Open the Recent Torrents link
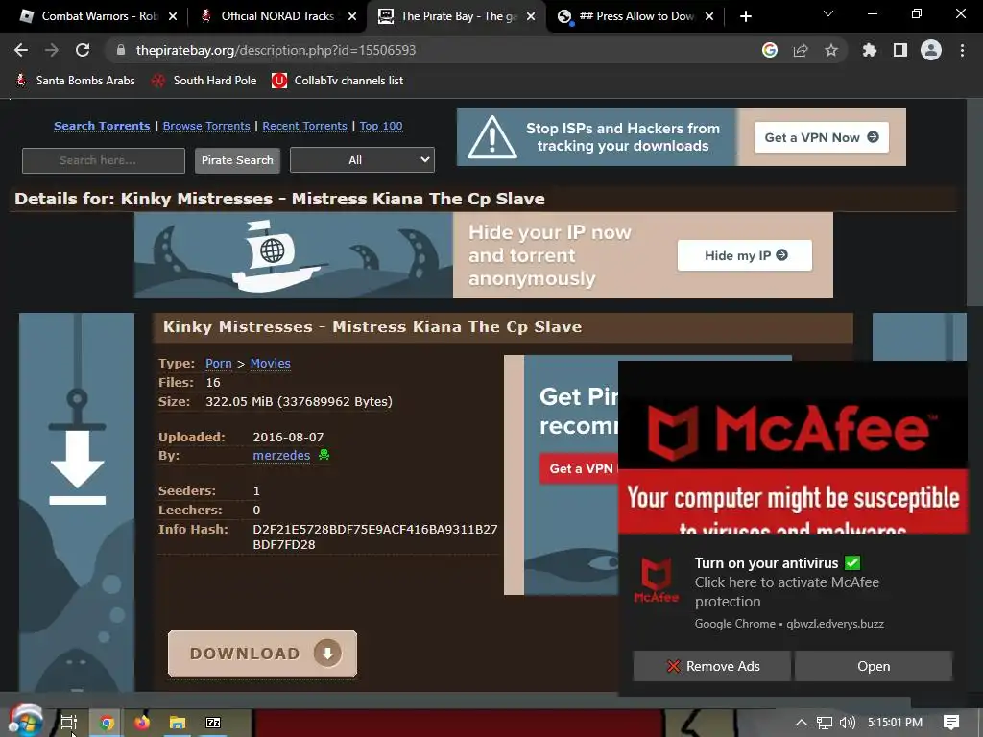This screenshot has height=737, width=983. (304, 126)
